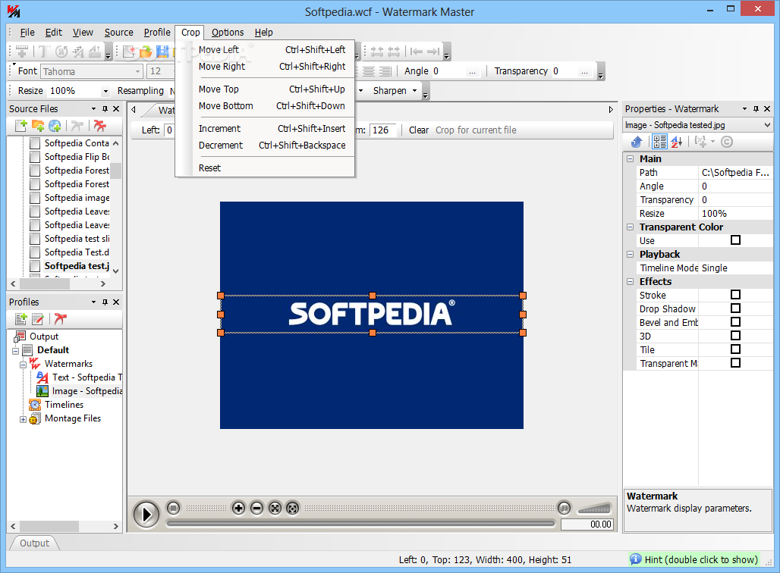This screenshot has width=780, height=573.
Task: Click the Transparency ellipsis button in toolbar
Action: pos(584,71)
